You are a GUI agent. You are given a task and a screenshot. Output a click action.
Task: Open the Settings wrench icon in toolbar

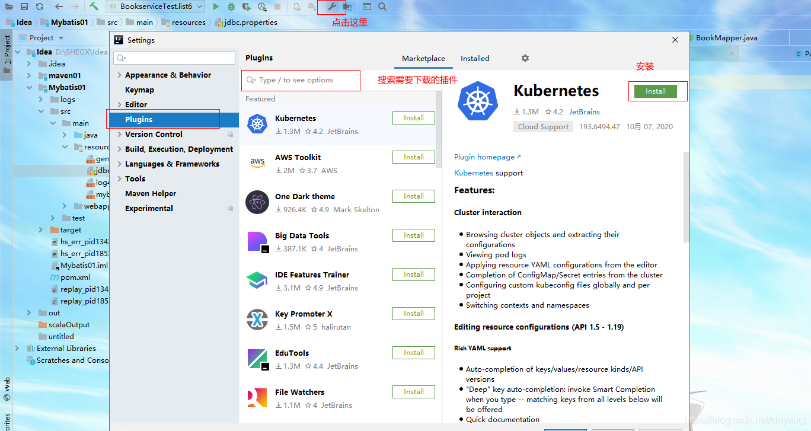[x=332, y=7]
